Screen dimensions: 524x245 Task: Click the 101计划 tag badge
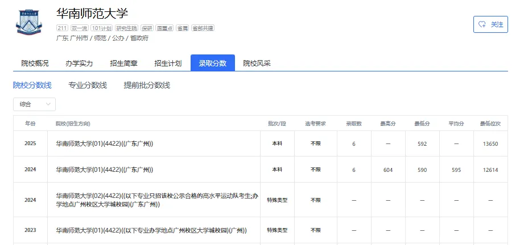point(102,28)
